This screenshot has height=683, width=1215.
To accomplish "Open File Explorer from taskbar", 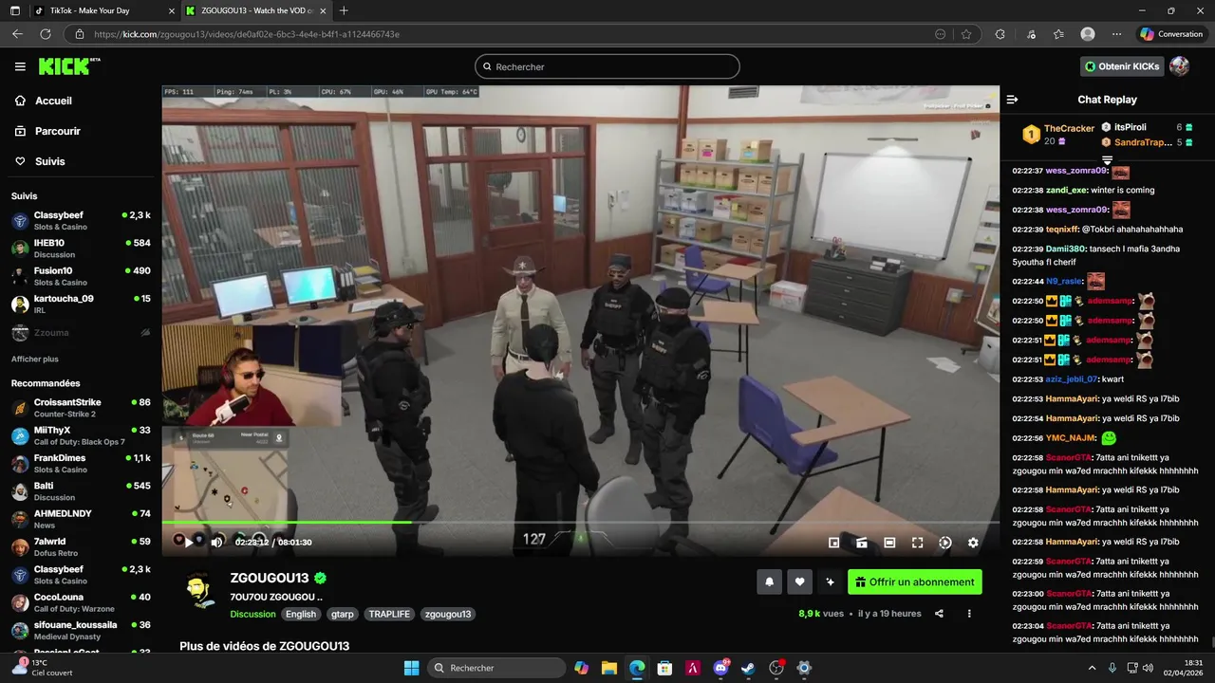I will click(609, 668).
